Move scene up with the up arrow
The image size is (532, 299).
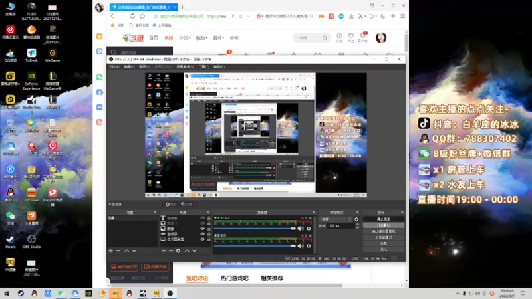(126, 251)
